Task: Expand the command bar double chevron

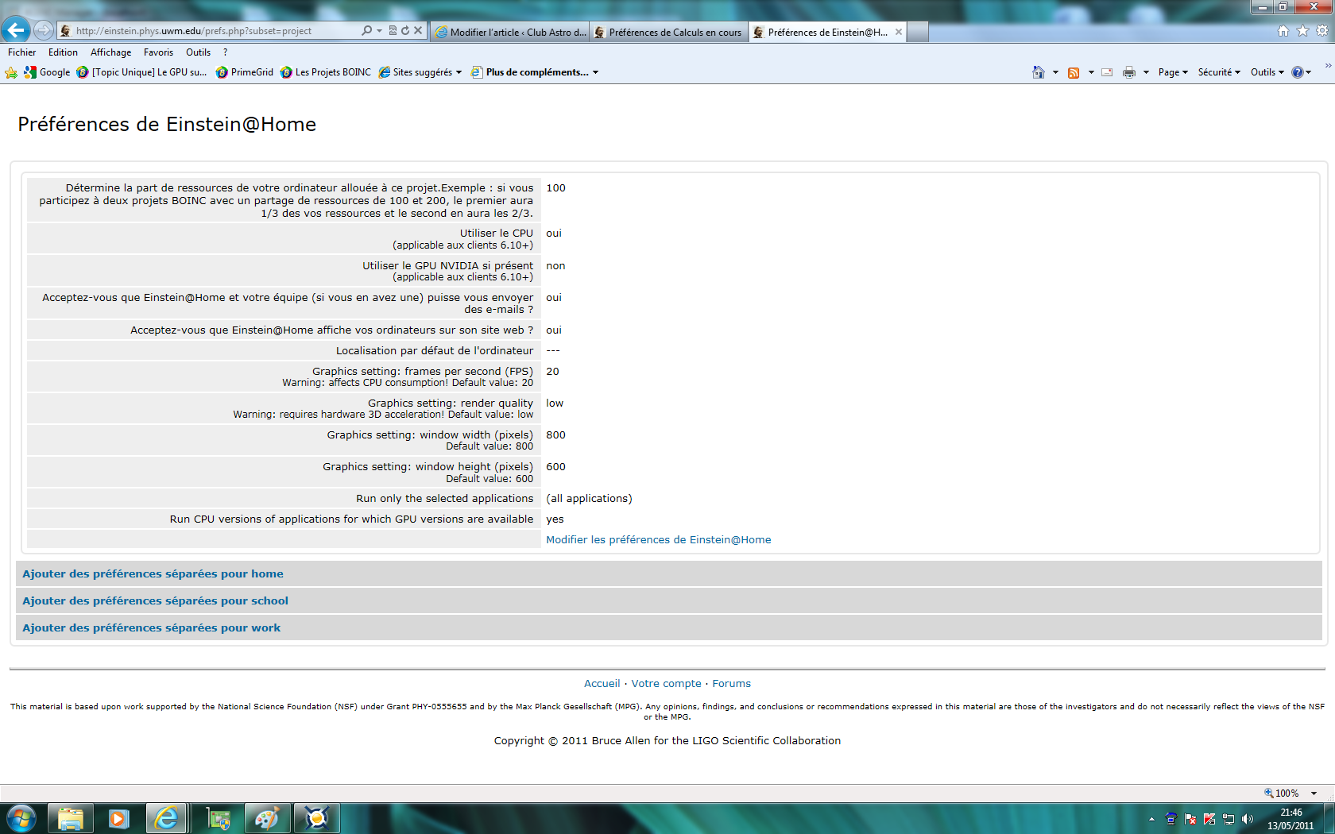Action: point(1328,66)
